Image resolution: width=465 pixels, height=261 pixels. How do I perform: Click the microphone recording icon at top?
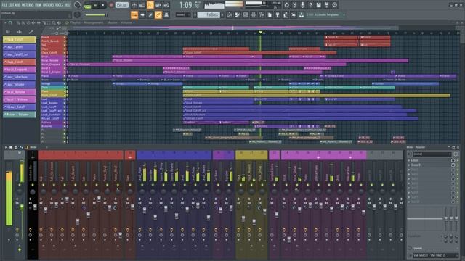click(302, 5)
